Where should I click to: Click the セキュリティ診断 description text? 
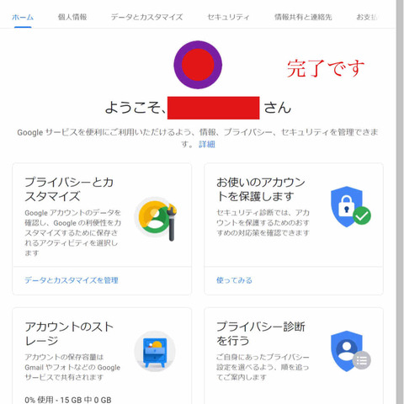coord(263,223)
